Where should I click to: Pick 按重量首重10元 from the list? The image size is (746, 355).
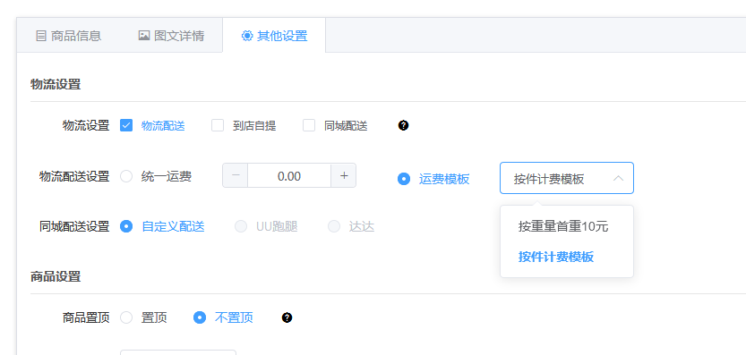(567, 227)
